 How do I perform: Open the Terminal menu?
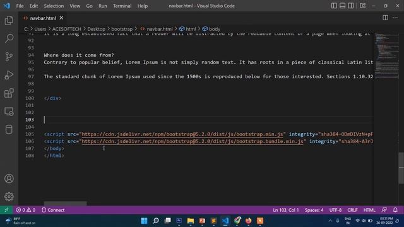click(122, 6)
